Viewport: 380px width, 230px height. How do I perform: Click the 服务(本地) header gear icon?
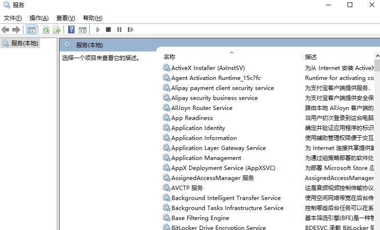tap(68, 45)
